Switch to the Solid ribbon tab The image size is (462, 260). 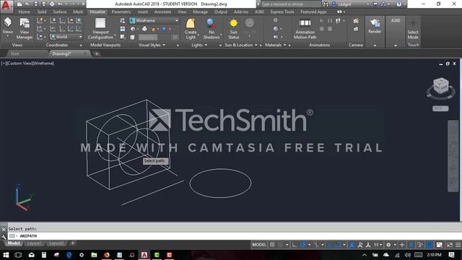tap(42, 12)
